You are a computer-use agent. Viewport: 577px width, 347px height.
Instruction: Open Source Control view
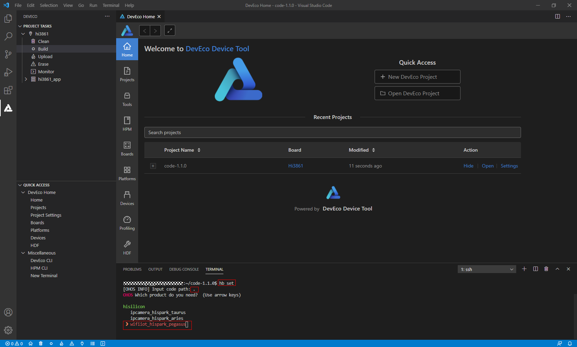click(8, 54)
